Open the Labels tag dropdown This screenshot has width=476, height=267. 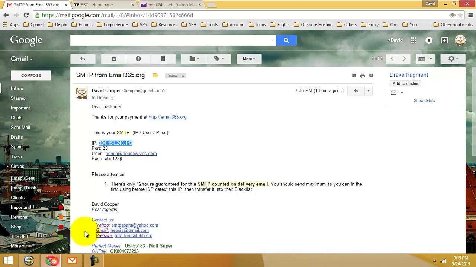(x=218, y=59)
